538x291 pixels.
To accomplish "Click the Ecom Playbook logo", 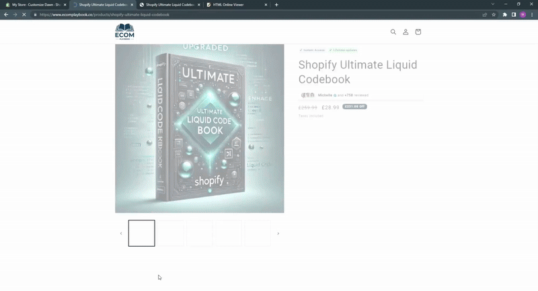I will click(124, 32).
